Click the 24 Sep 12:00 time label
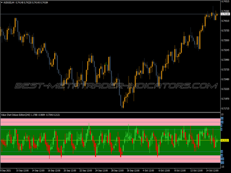Viewport: 231px width, 173px height. pyautogui.click(x=102, y=171)
